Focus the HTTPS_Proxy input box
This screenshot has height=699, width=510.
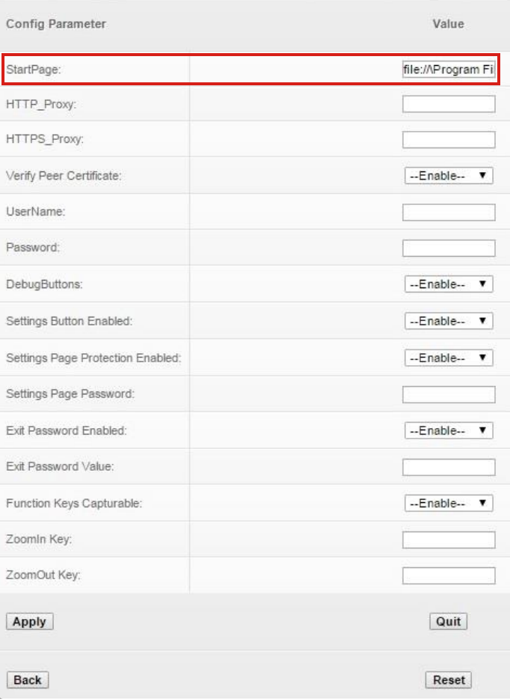pos(449,140)
